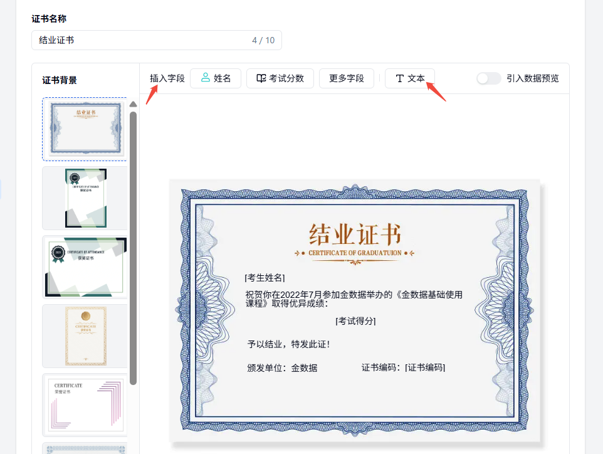The width and height of the screenshot is (603, 454).
Task: Click the 颁发单位：金数据 text on the certificate
Action: click(x=282, y=368)
